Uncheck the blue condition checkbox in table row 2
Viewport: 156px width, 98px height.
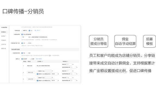click(x=37, y=74)
